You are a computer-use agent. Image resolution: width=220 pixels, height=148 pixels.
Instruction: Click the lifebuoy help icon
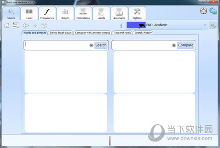(204, 11)
